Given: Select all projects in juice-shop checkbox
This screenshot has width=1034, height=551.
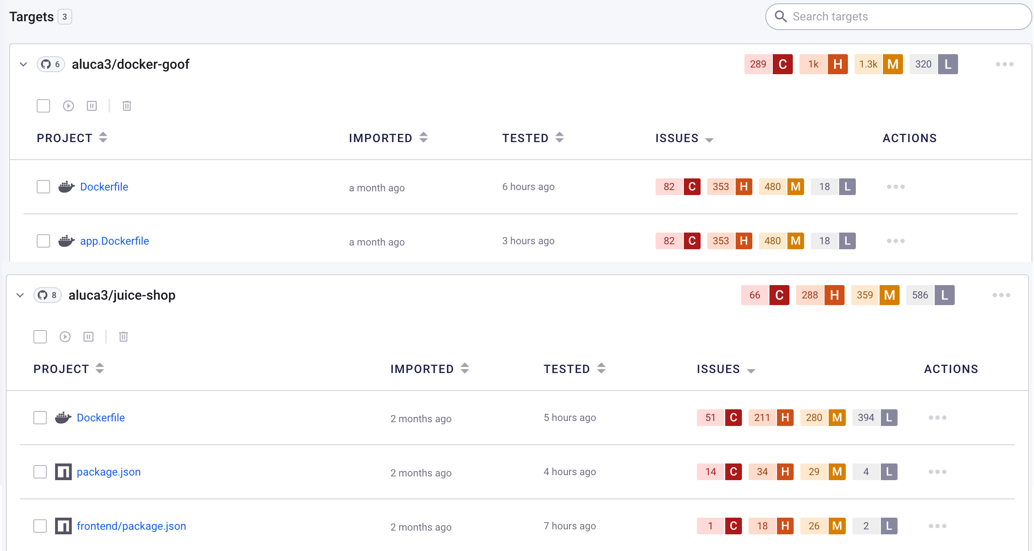Looking at the screenshot, I should tap(40, 337).
